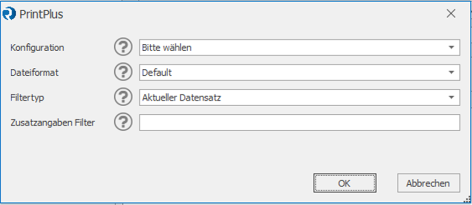Expand the Konfiguration dropdown arrow
Image resolution: width=472 pixels, height=205 pixels.
(x=451, y=48)
